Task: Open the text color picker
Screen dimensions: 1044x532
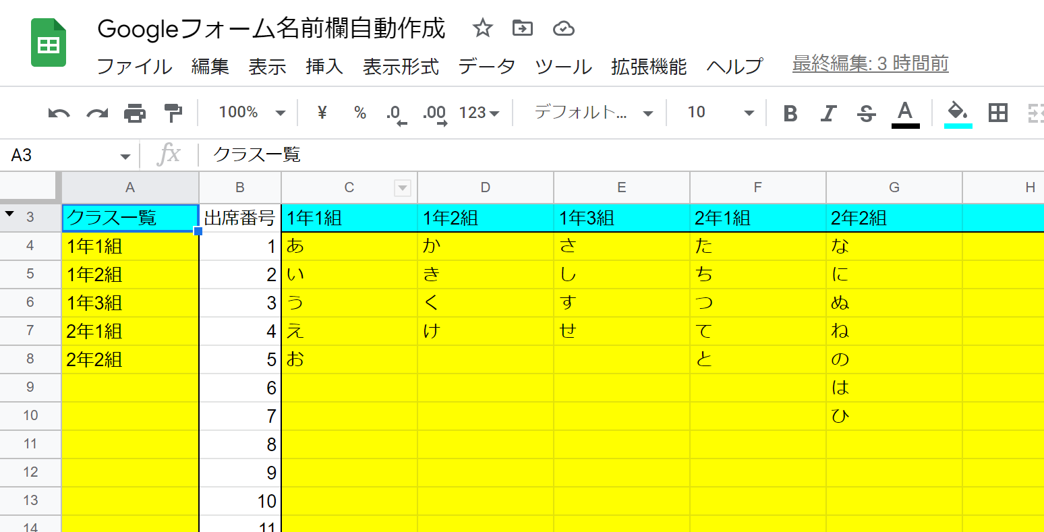Action: click(905, 113)
